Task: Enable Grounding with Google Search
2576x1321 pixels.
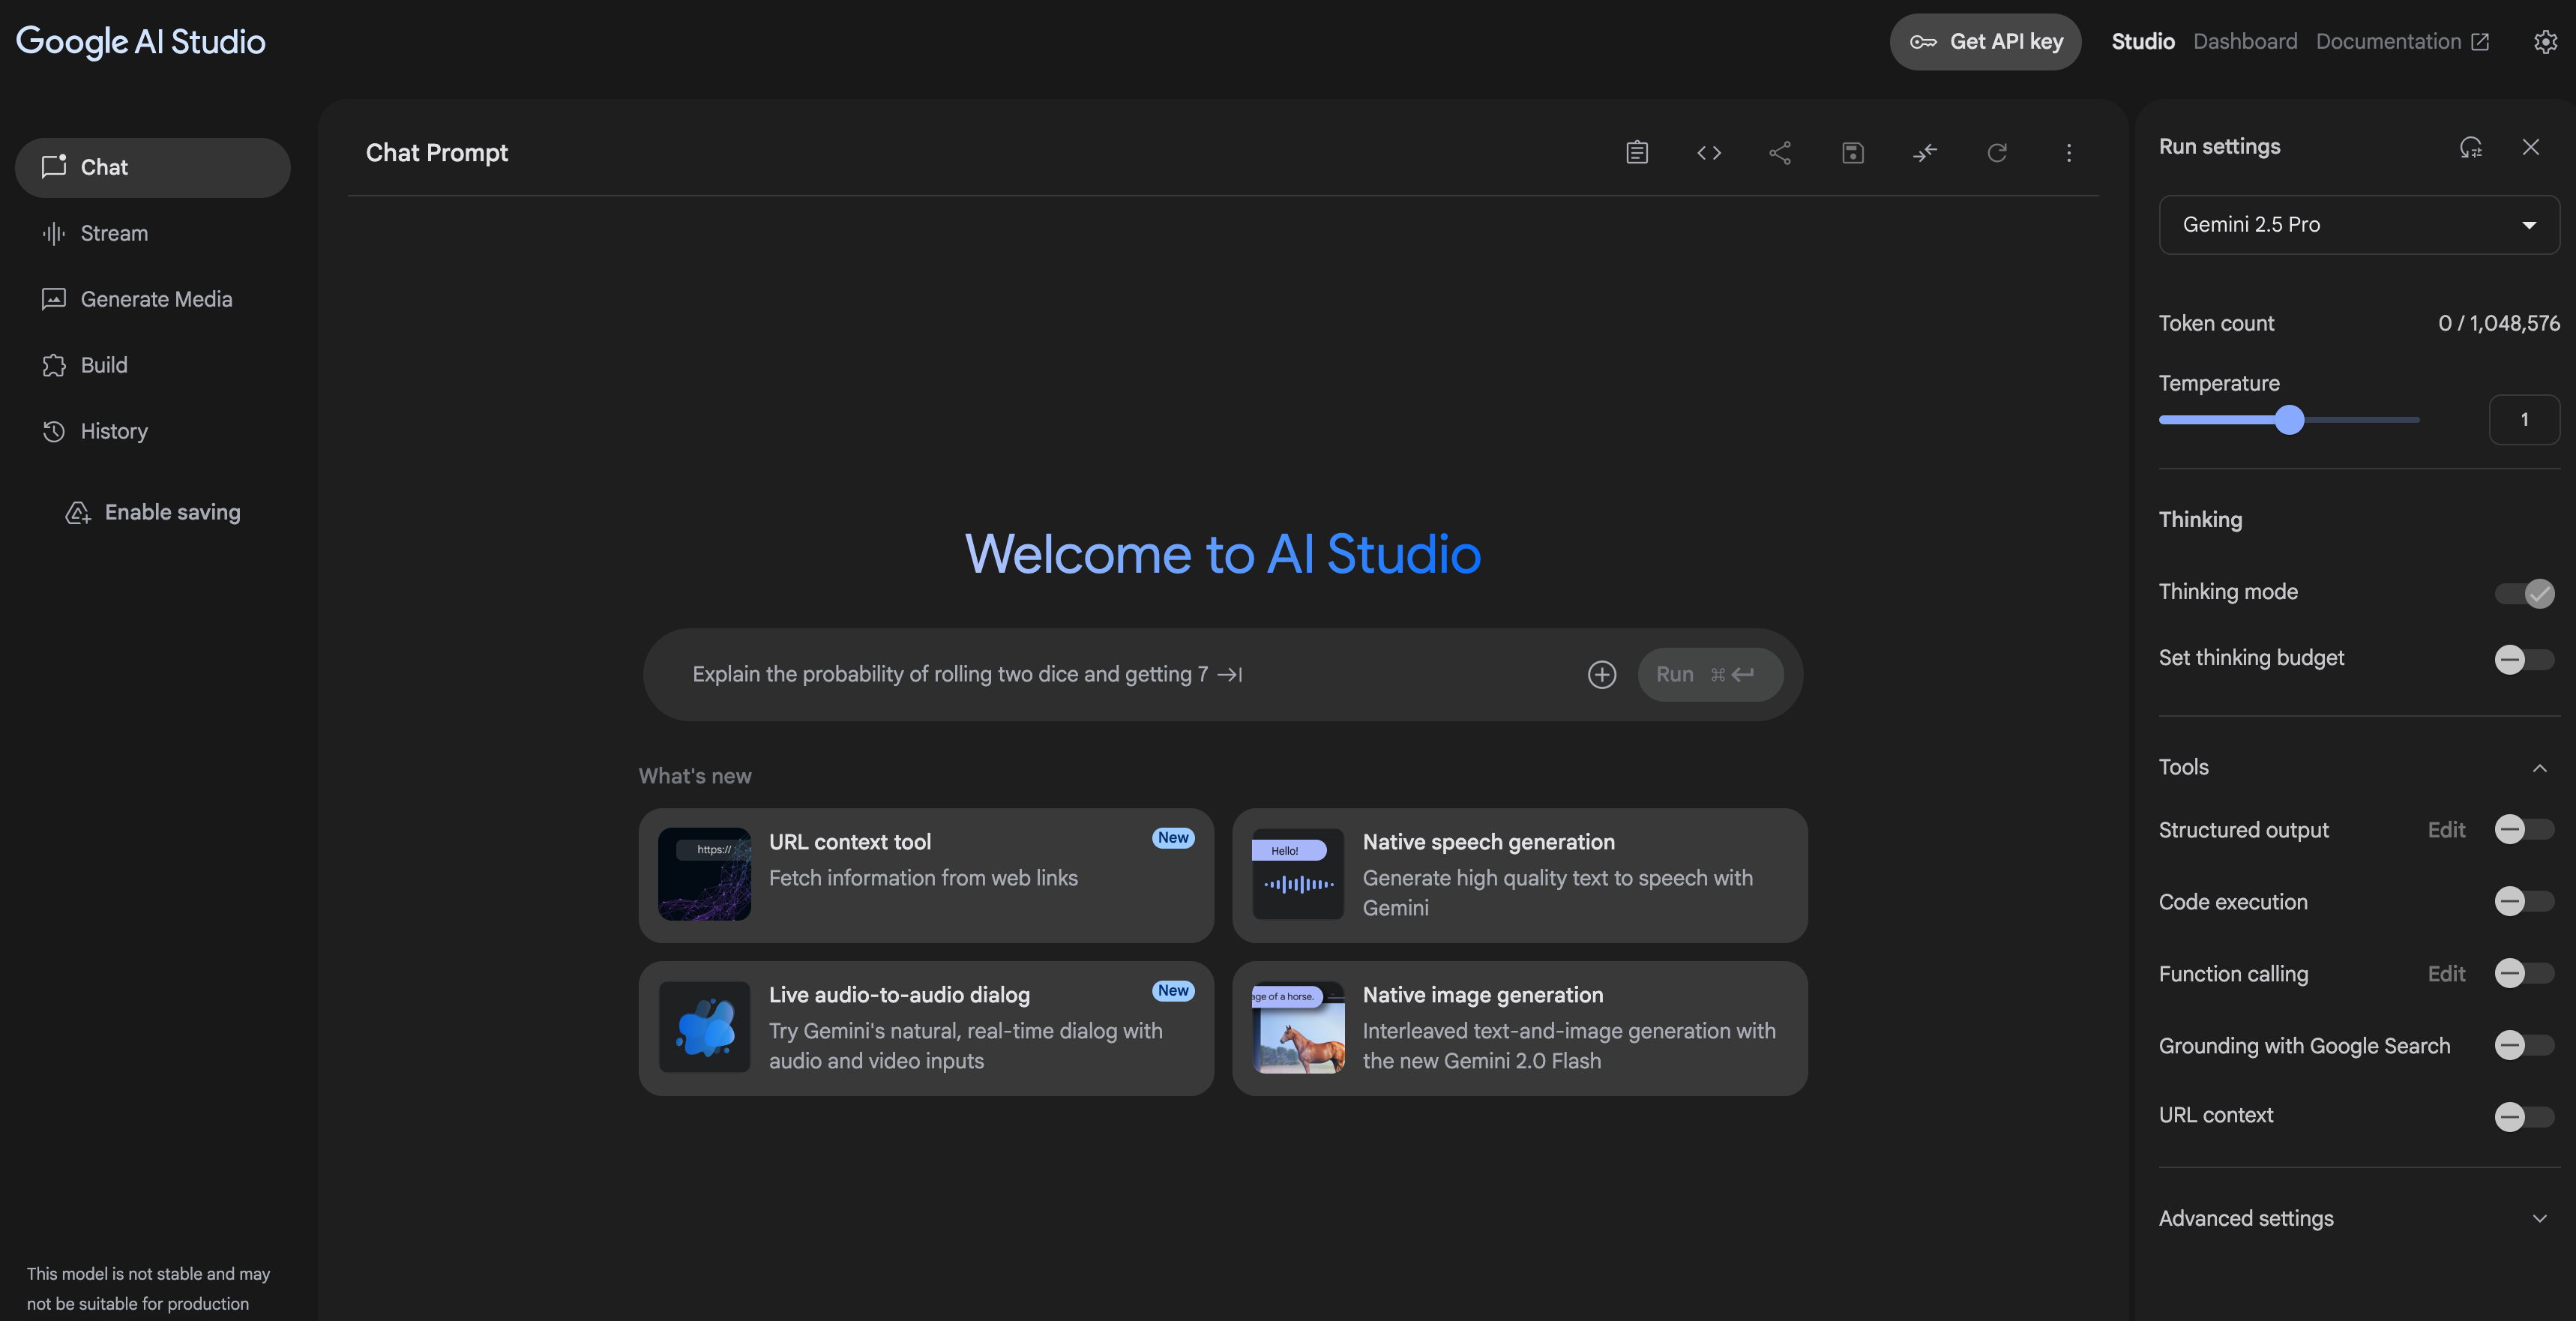Action: pyautogui.click(x=2523, y=1045)
